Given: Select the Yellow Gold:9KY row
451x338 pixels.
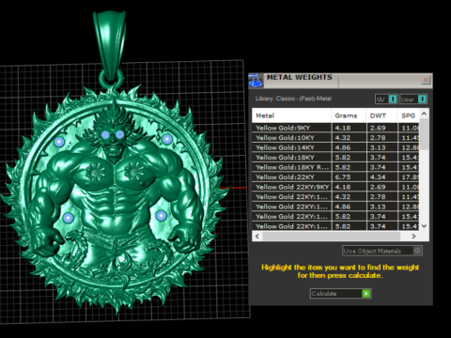Looking at the screenshot, I should [335, 128].
